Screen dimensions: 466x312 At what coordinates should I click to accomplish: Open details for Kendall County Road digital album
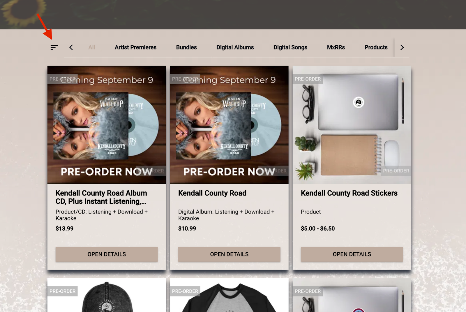point(229,254)
